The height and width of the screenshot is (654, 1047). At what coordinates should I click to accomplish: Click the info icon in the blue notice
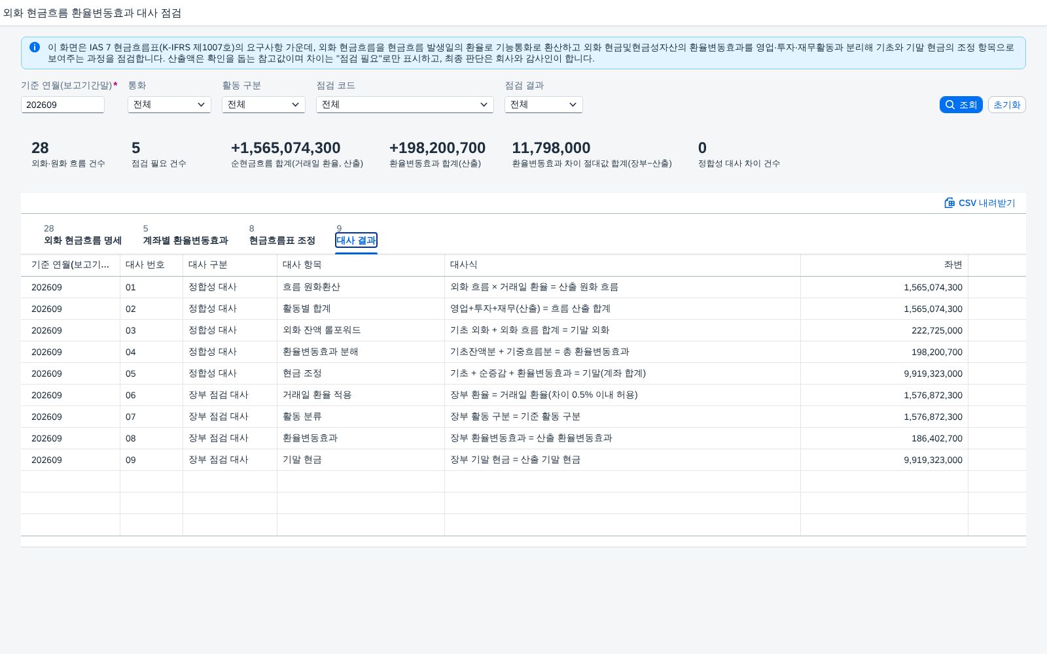(x=35, y=47)
